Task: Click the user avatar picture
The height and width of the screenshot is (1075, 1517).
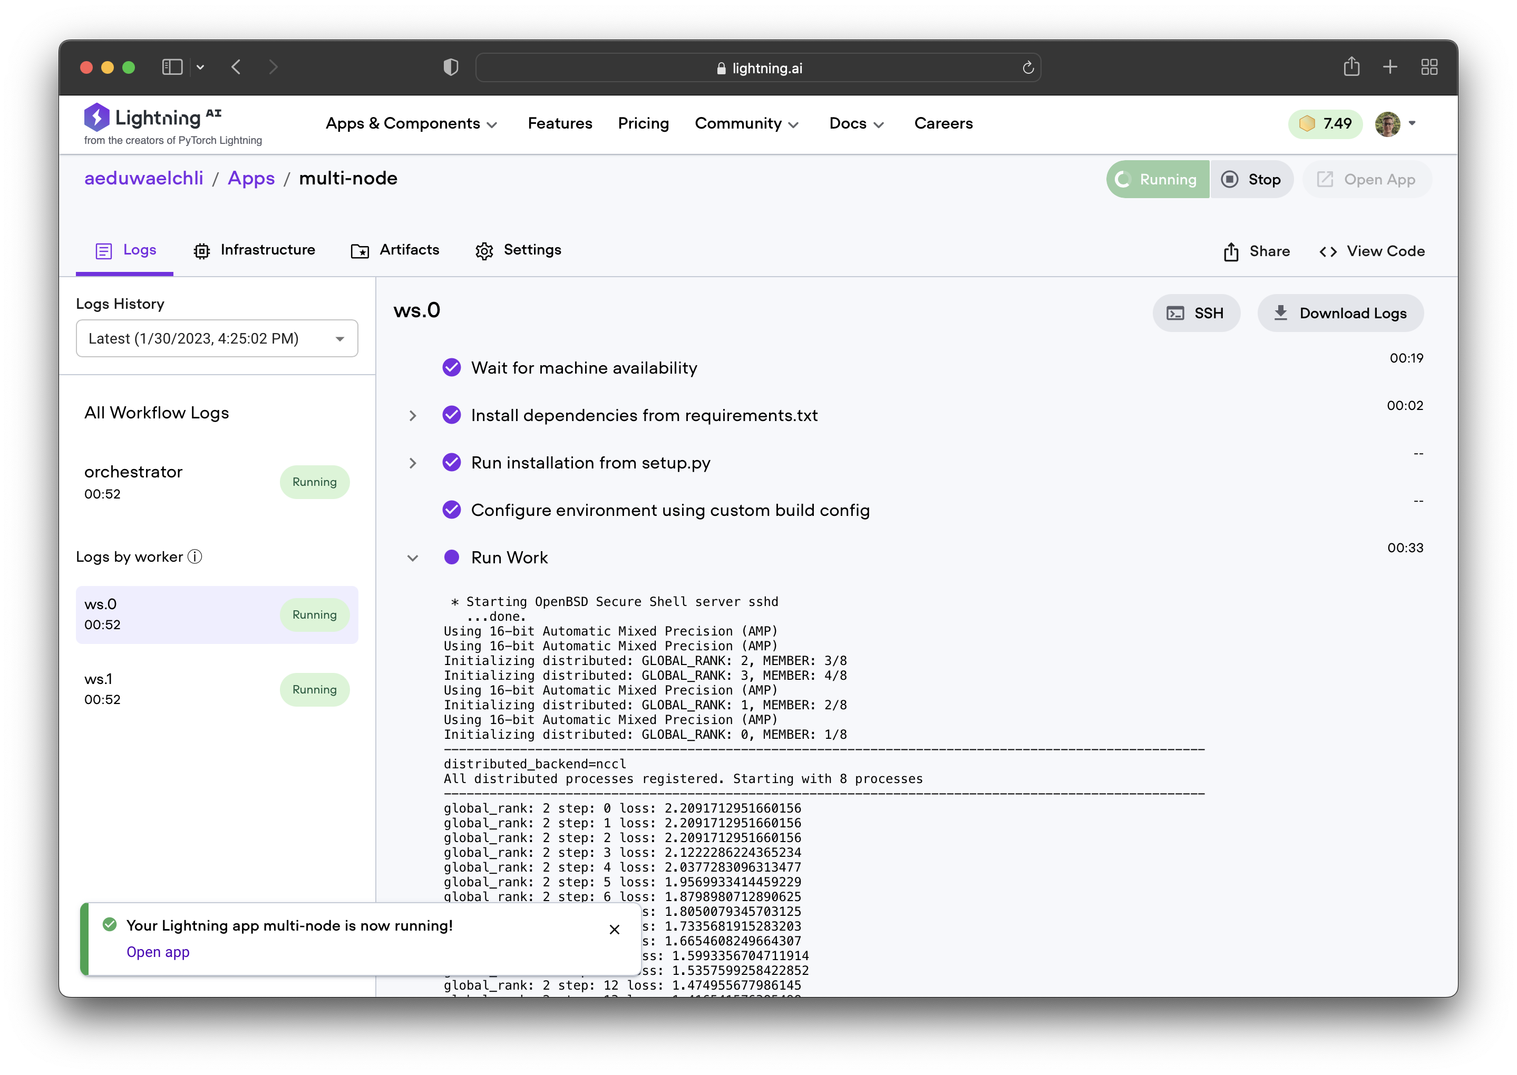Action: point(1387,124)
